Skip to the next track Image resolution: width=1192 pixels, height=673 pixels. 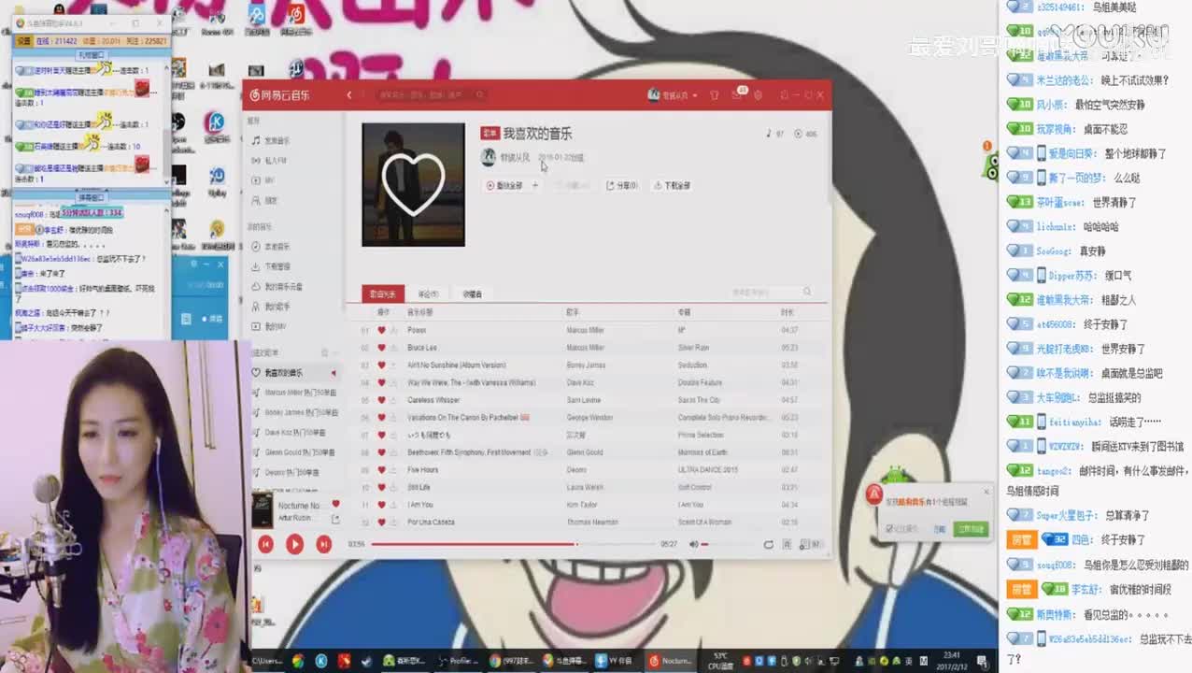pyautogui.click(x=323, y=543)
